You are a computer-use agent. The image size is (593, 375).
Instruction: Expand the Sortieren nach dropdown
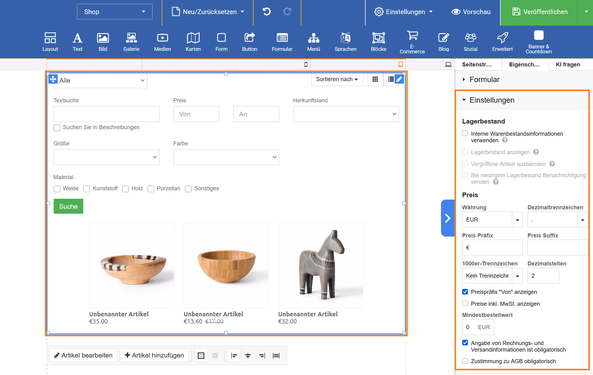[337, 79]
